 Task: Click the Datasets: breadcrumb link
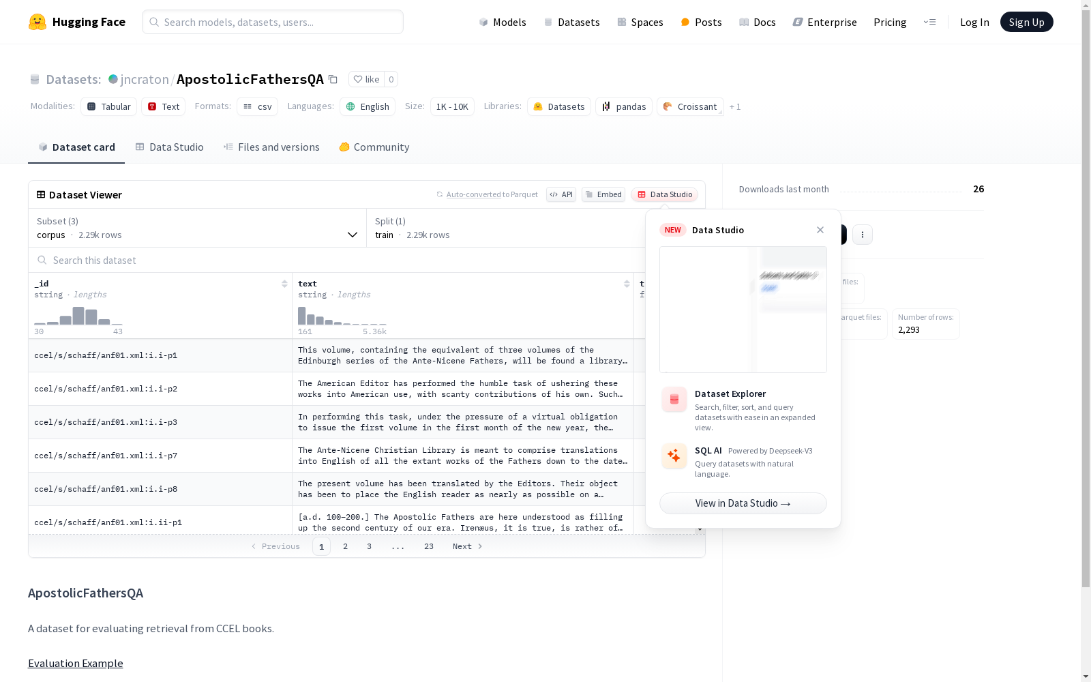74,79
